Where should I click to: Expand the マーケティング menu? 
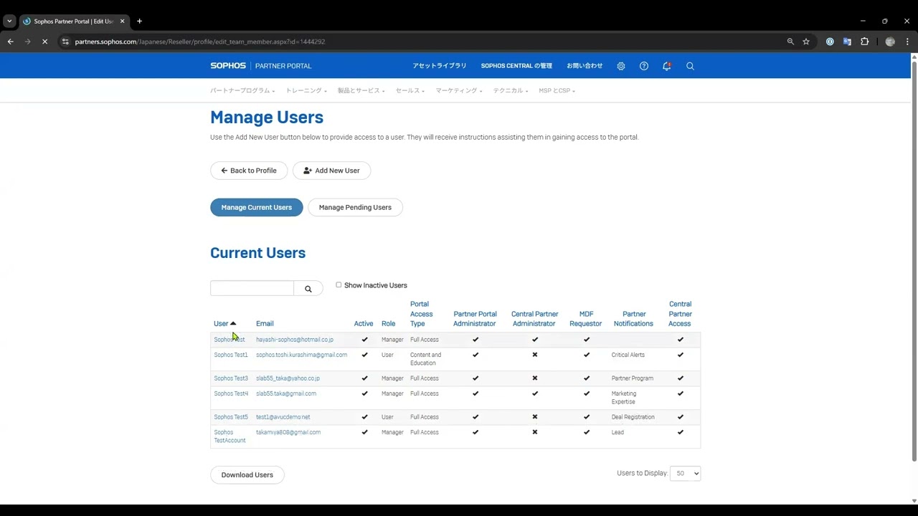[x=459, y=91]
